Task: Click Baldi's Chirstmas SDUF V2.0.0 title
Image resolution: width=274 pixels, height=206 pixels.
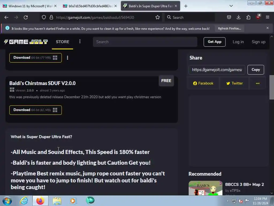Action: tap(43, 83)
